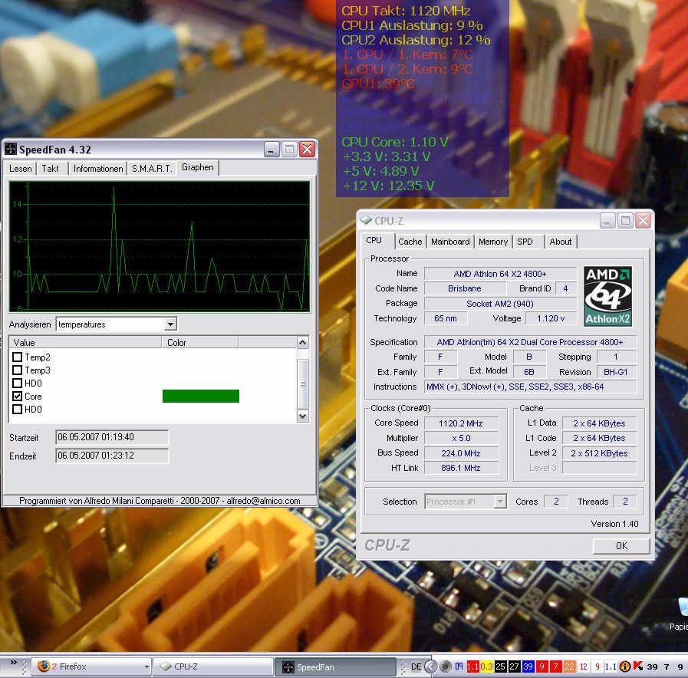Click the blue 39 tray icon
This screenshot has height=678, width=688.
pos(528,666)
